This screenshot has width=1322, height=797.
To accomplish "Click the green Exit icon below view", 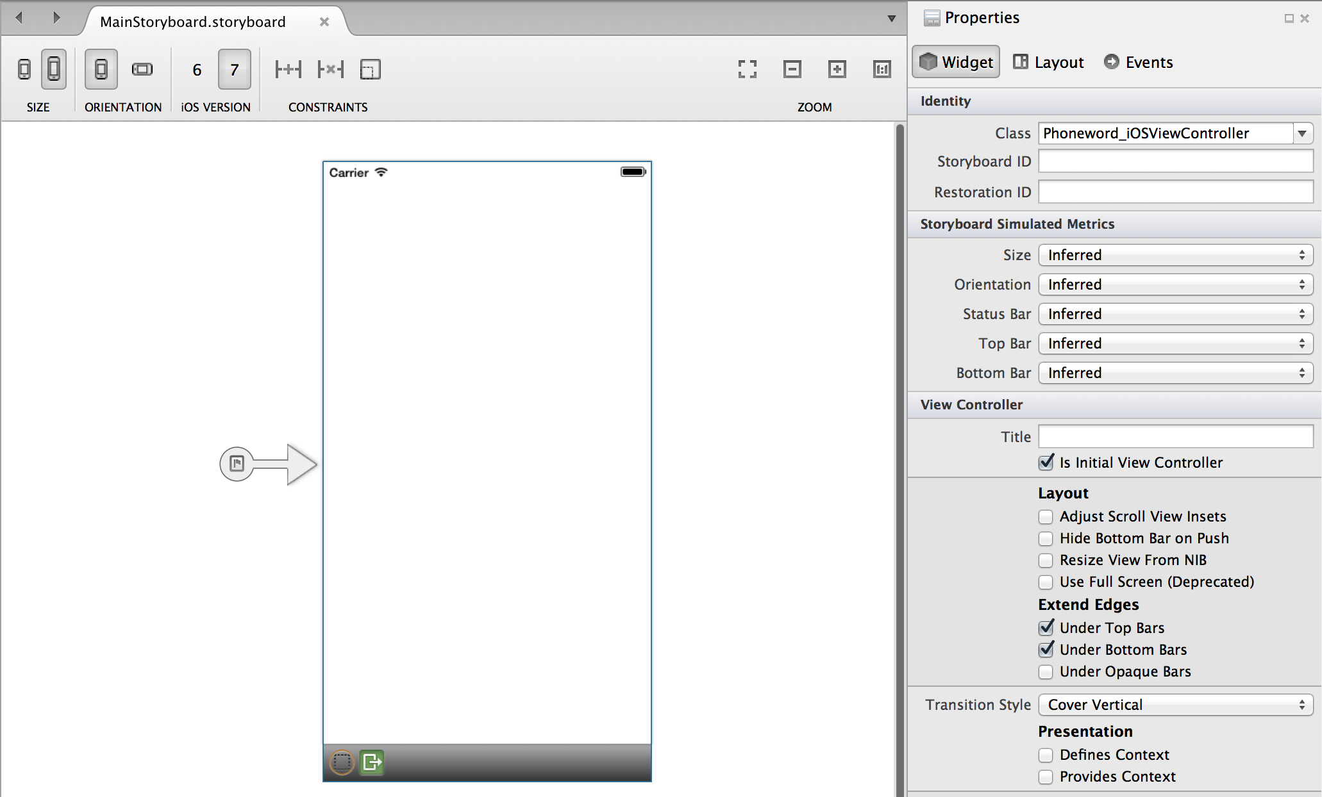I will (372, 762).
